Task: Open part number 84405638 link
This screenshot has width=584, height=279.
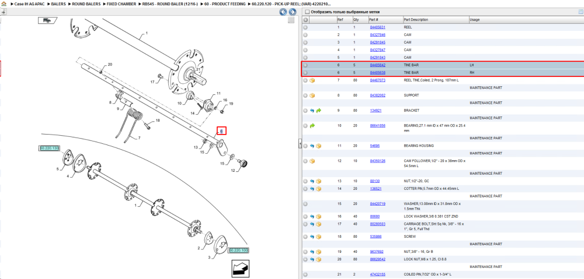Action: tap(377, 72)
